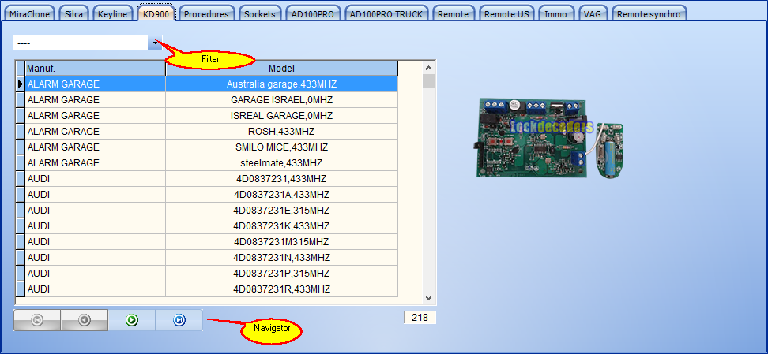
Task: Select the 4D0837231,433MHZ model cell
Action: (x=281, y=178)
